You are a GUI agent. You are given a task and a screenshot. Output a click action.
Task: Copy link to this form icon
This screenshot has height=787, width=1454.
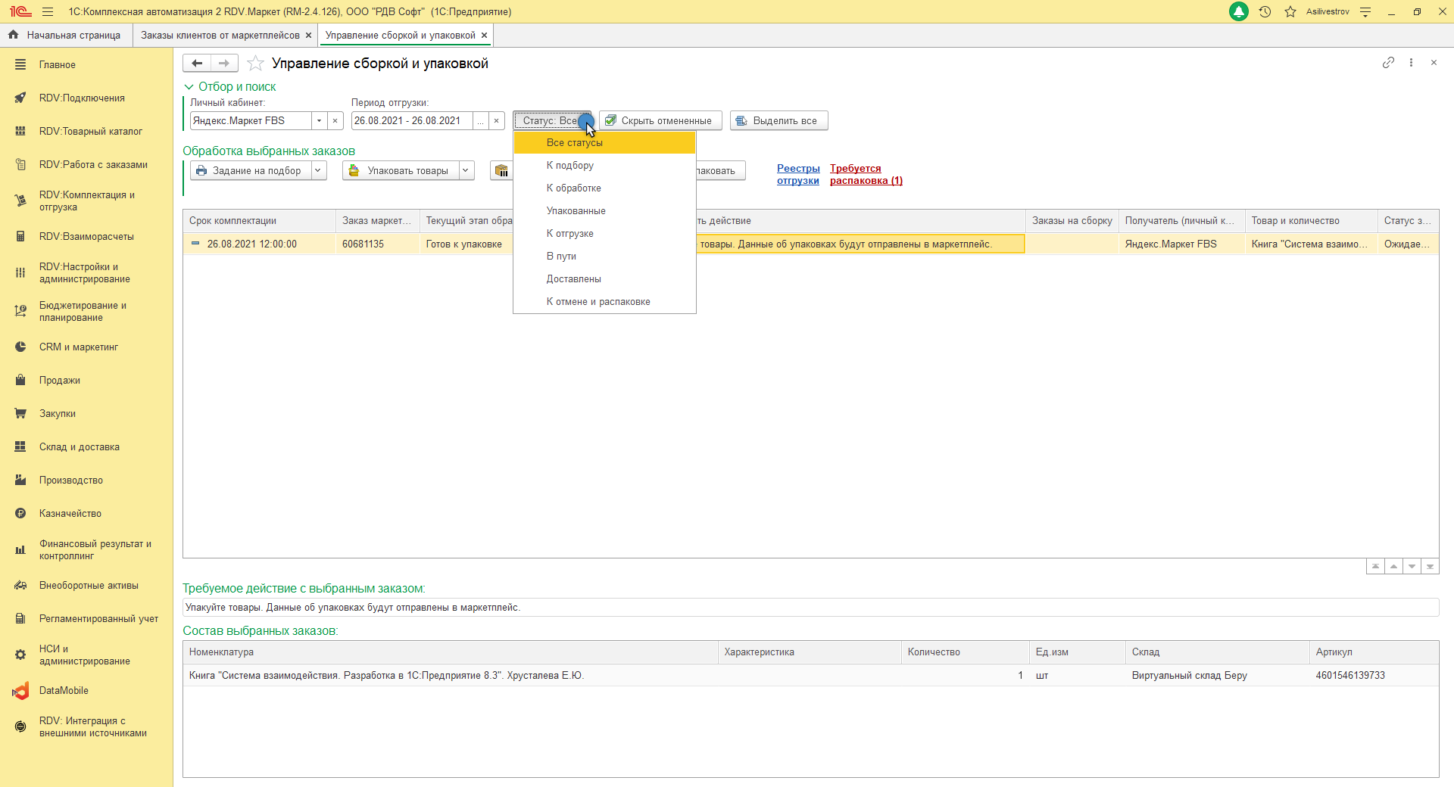tap(1388, 63)
